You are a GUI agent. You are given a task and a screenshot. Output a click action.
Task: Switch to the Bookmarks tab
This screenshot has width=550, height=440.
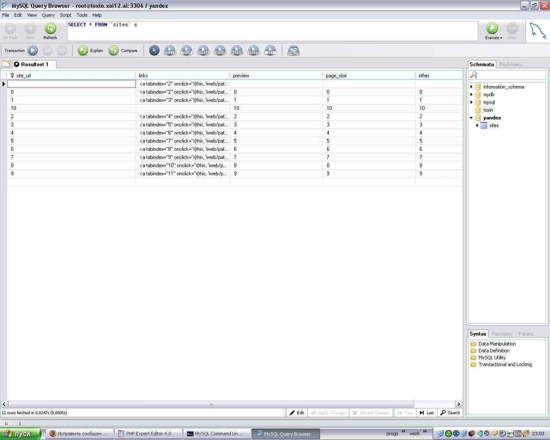tap(511, 64)
